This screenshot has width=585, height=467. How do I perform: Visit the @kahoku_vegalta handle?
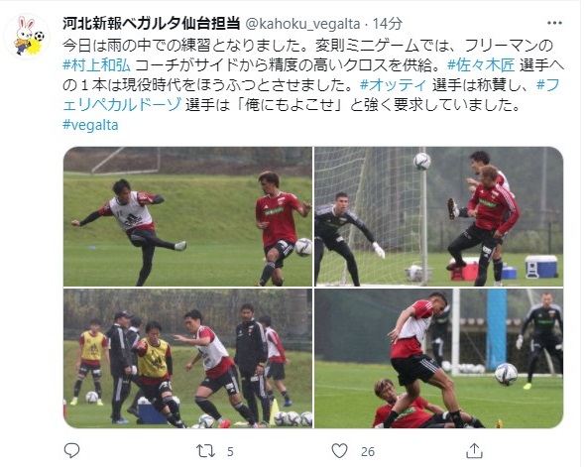pyautogui.click(x=302, y=24)
